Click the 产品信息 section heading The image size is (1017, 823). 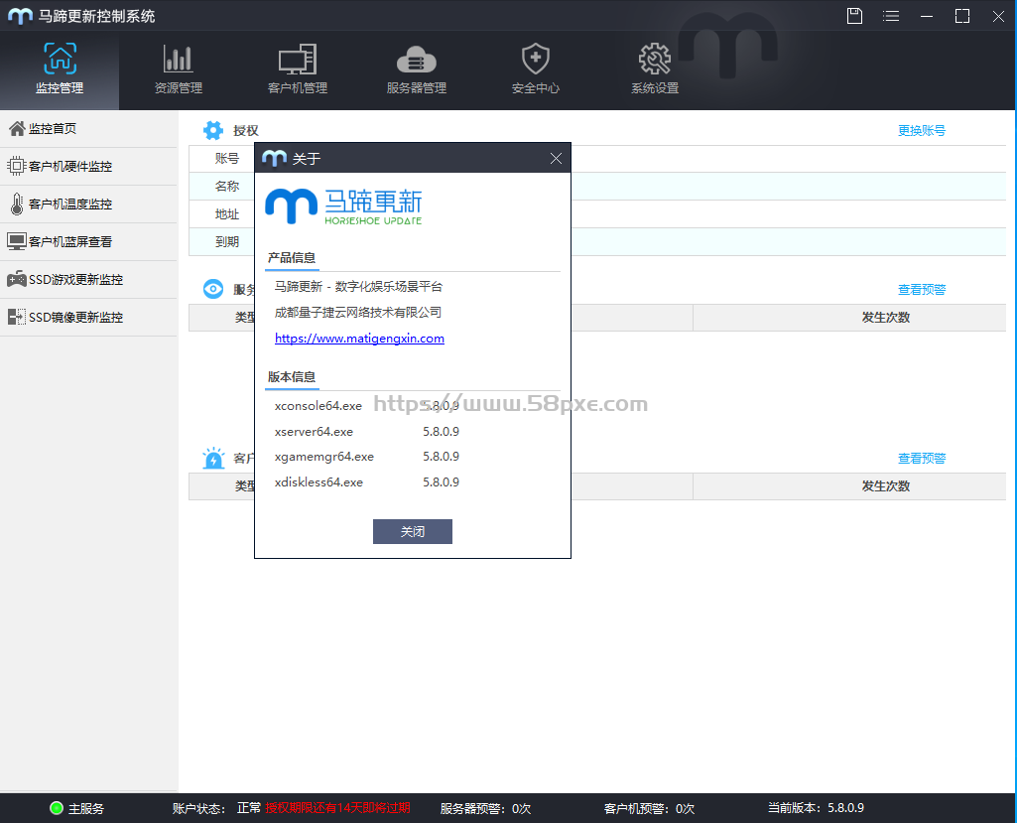pos(292,258)
